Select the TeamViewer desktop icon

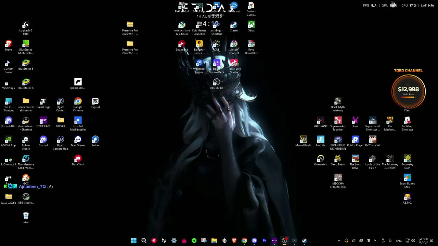78,141
